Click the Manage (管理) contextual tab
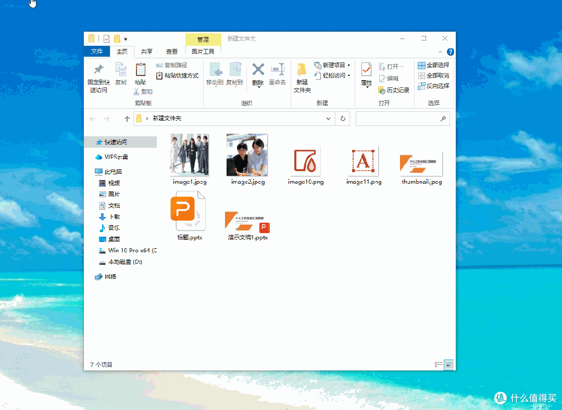Image resolution: width=562 pixels, height=410 pixels. [203, 40]
